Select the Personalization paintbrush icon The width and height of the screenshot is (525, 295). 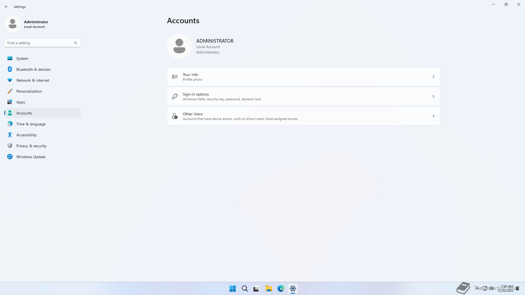[10, 91]
